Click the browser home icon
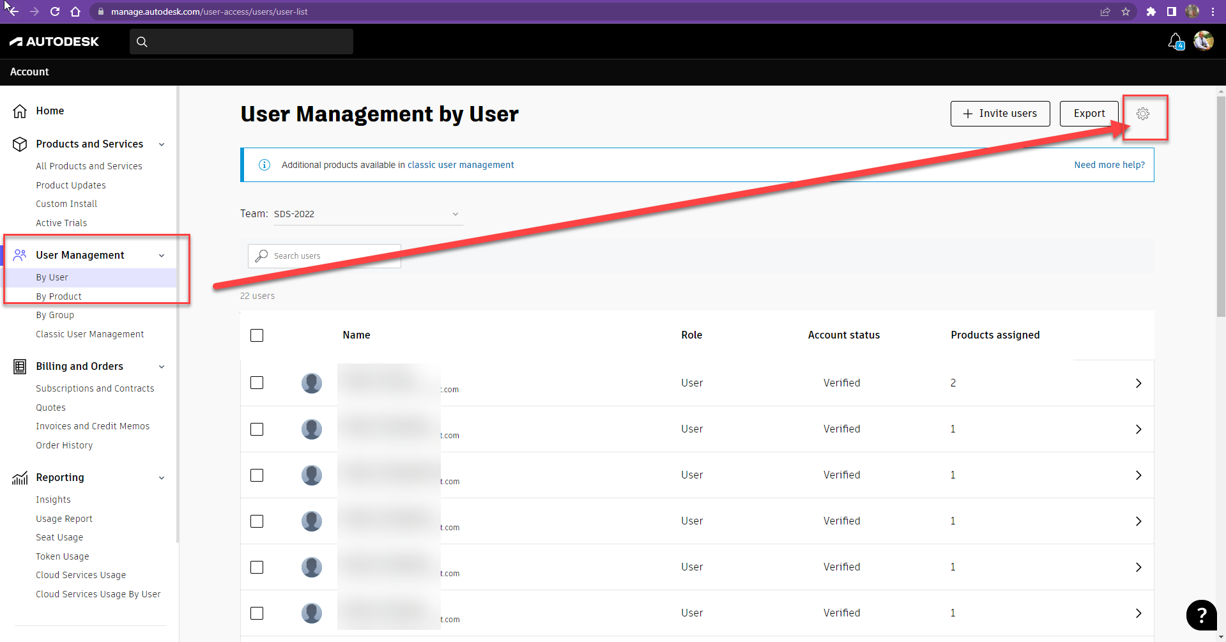Screen dimensions: 1226x642 click(75, 11)
